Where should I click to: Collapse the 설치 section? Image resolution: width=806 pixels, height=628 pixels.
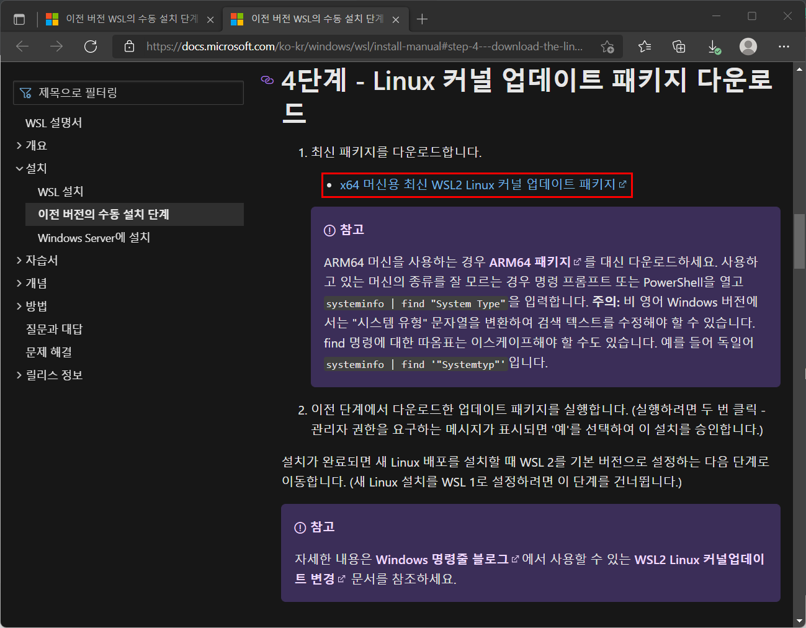point(32,168)
